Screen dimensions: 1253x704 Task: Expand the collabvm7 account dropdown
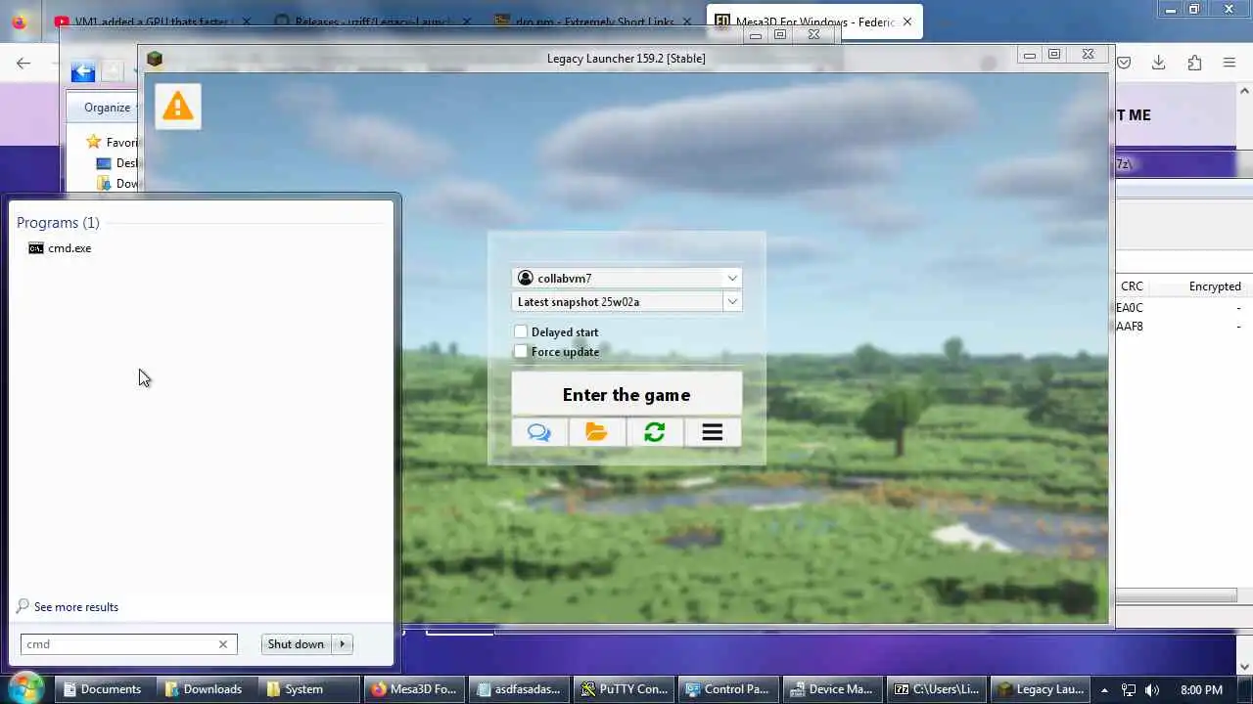(x=732, y=278)
